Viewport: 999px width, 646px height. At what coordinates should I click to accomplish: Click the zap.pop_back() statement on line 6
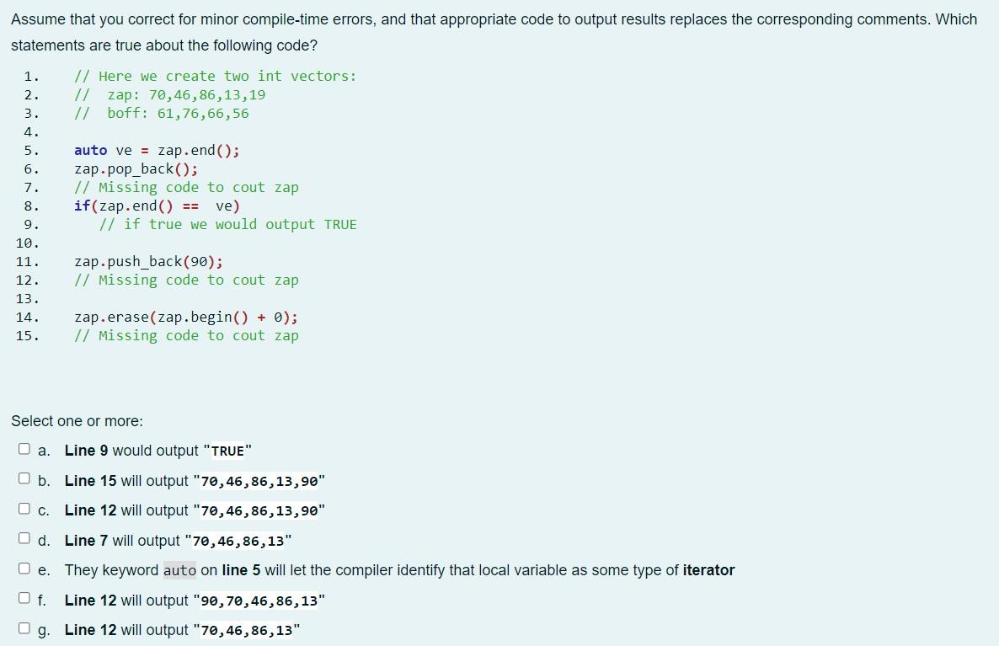(x=135, y=168)
